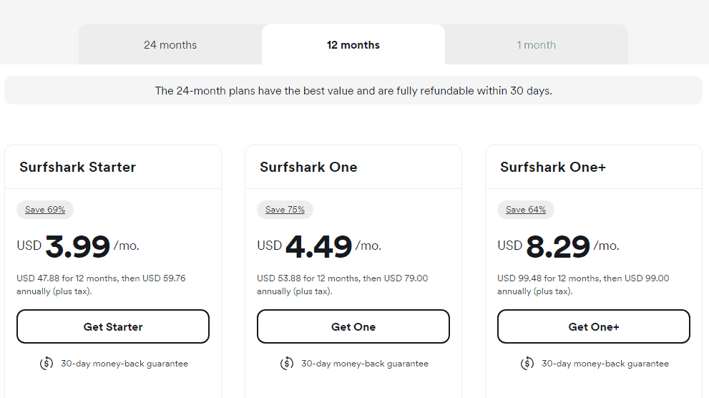Click the Get One+ button
709x398 pixels.
[x=594, y=326]
